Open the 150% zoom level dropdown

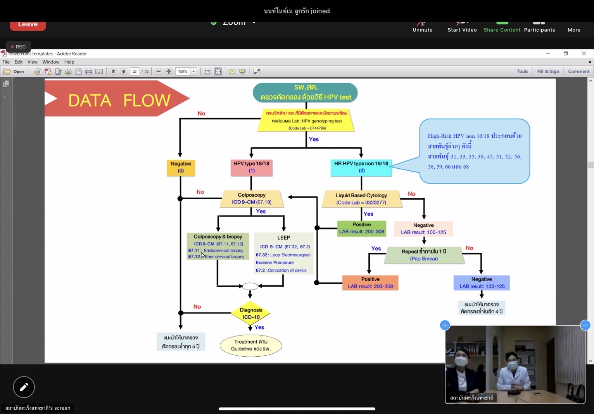[193, 72]
